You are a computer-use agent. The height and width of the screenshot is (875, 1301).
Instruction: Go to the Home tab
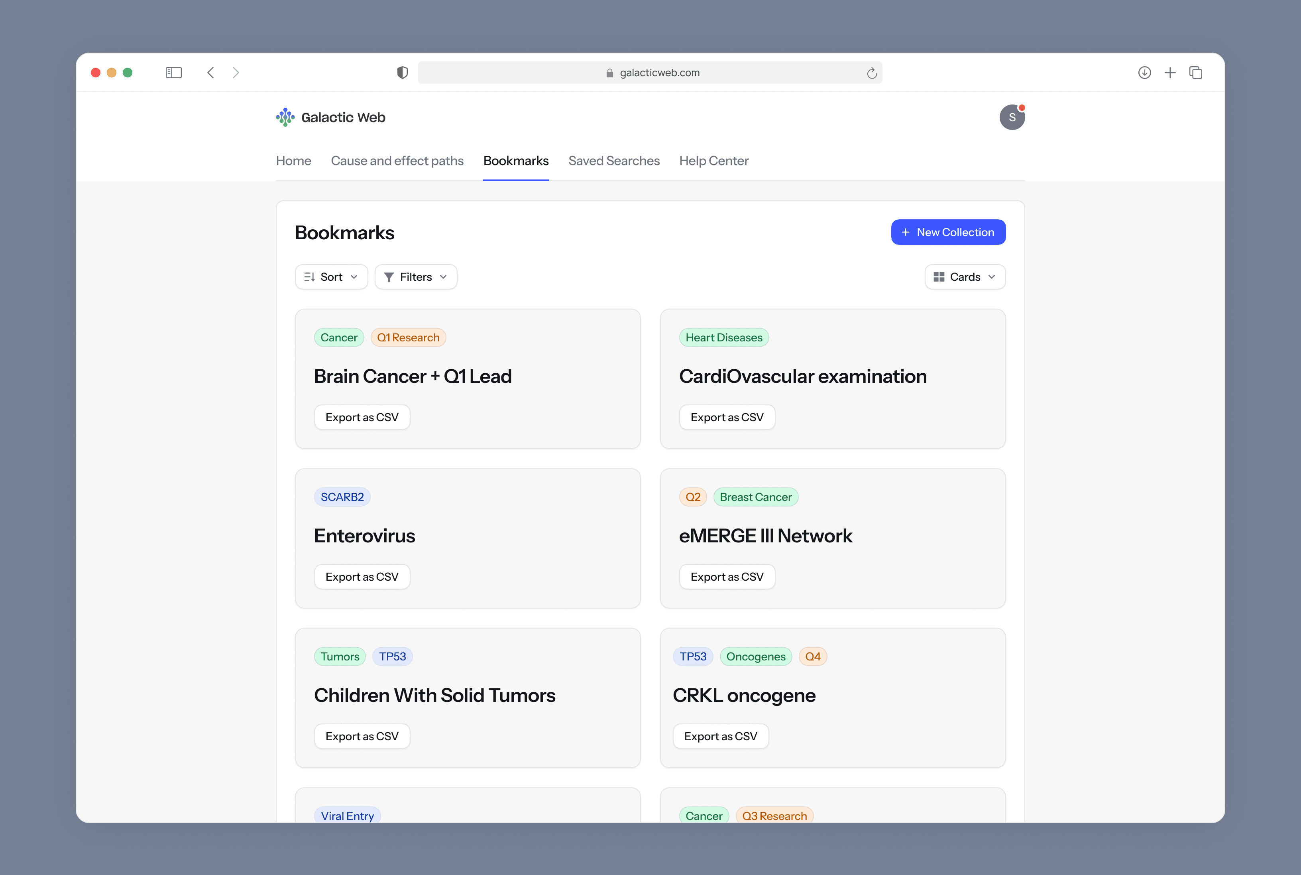(293, 161)
